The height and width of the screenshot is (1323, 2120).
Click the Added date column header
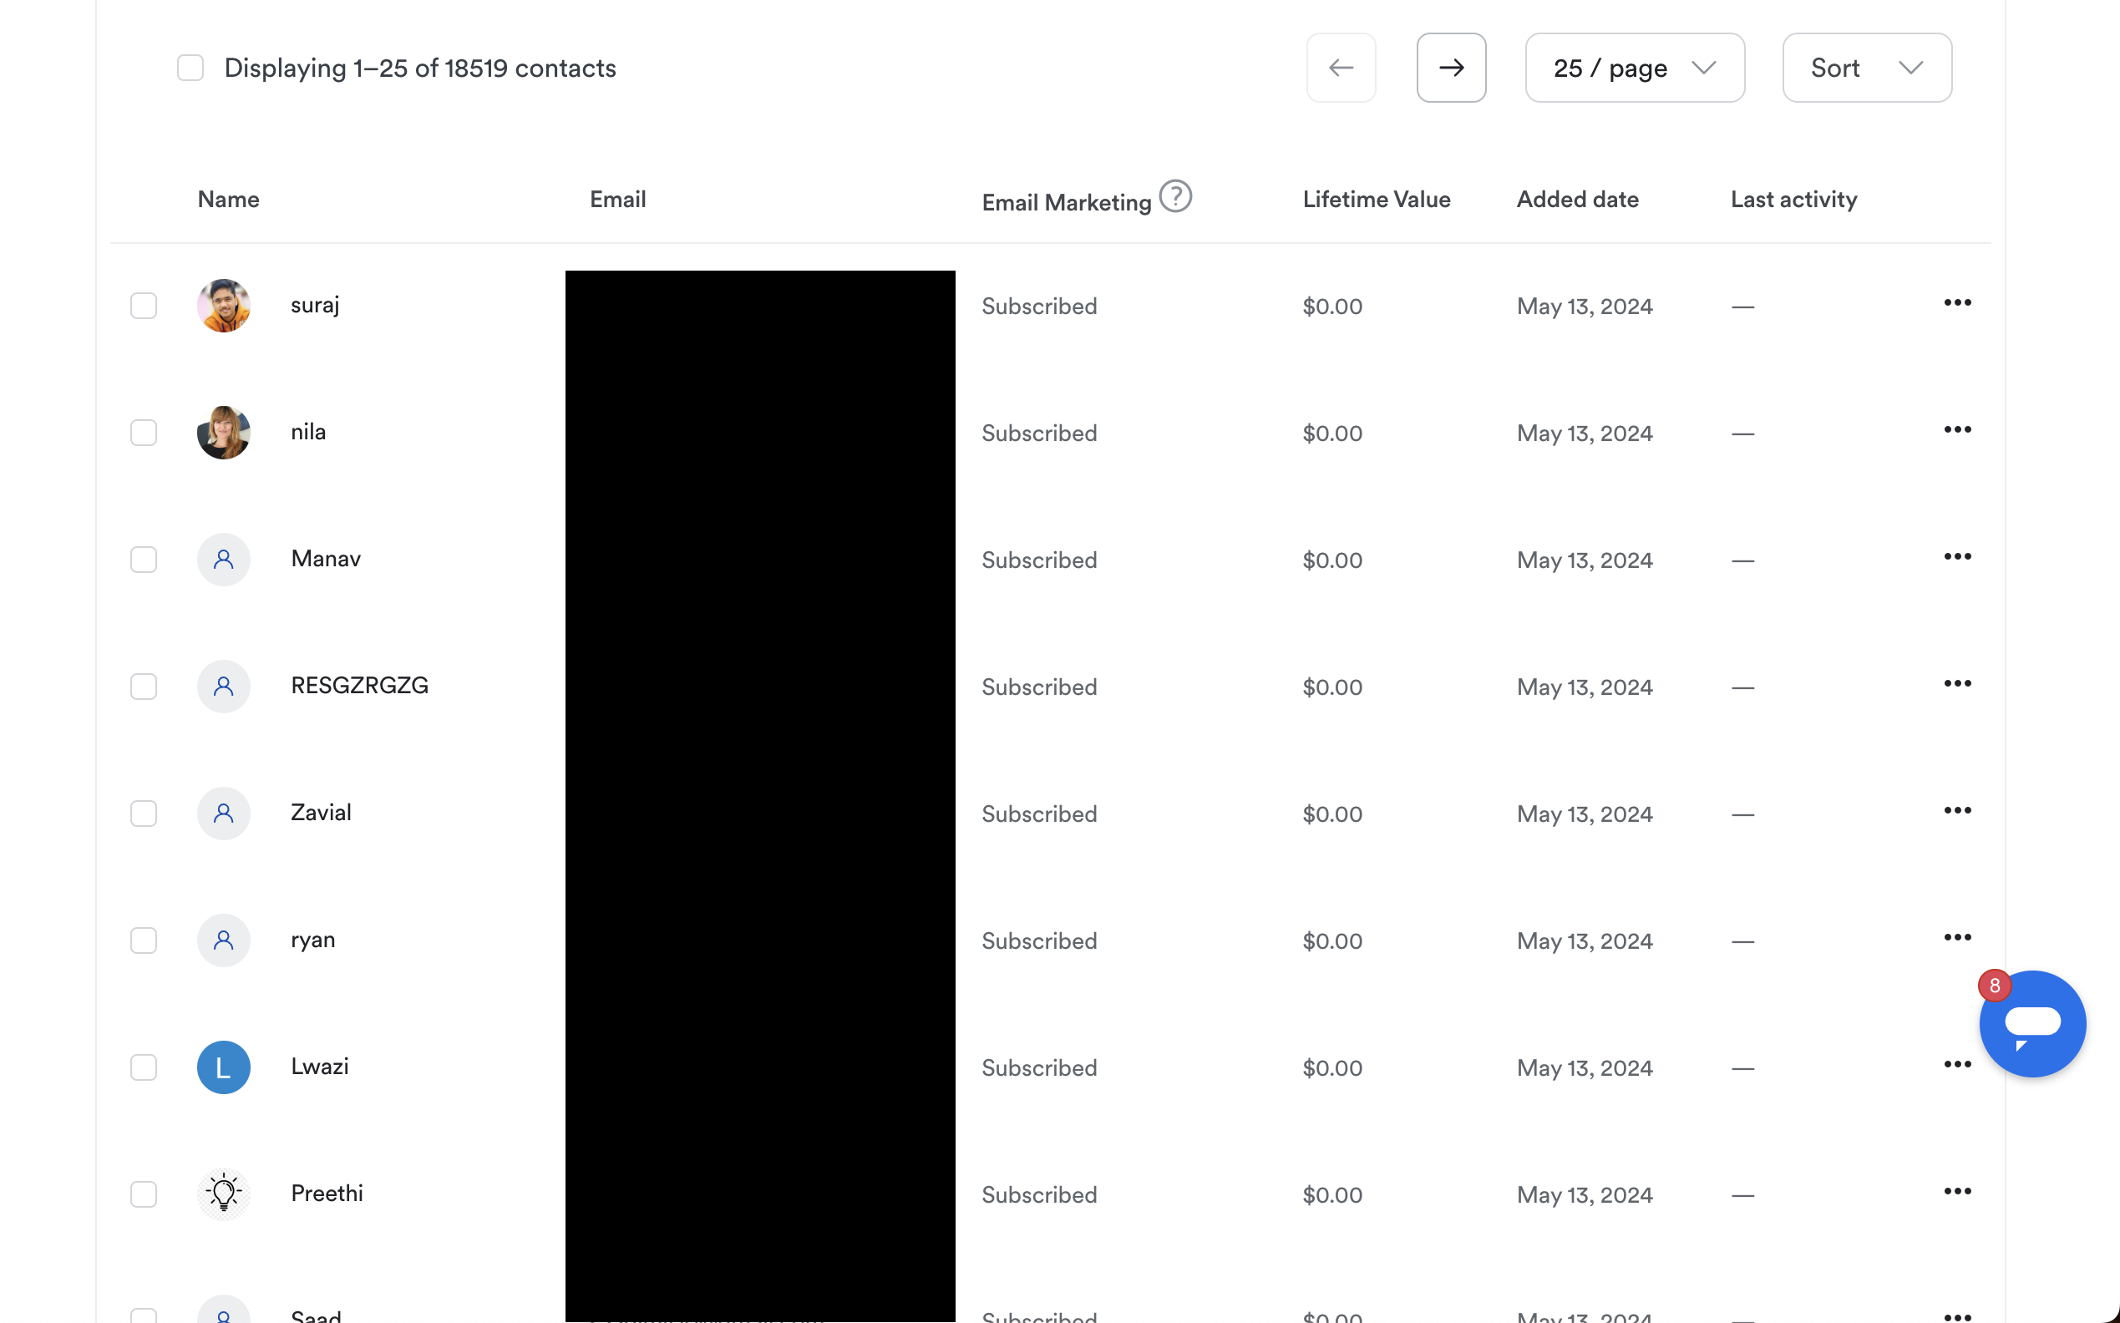1577,200
